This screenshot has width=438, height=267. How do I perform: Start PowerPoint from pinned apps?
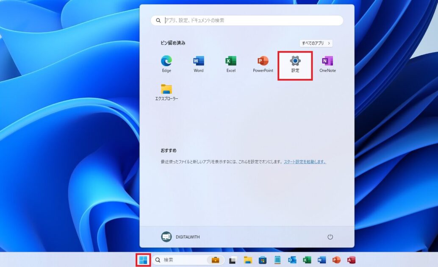[263, 64]
